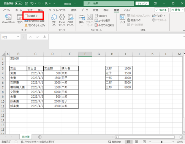Toggle Design Mode (デザインモード)
The height and width of the screenshot is (144, 185).
click(x=90, y=20)
